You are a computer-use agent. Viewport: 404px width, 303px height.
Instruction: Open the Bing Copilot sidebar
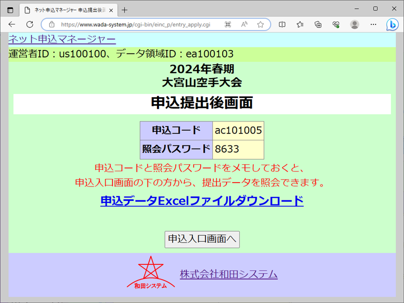click(392, 25)
